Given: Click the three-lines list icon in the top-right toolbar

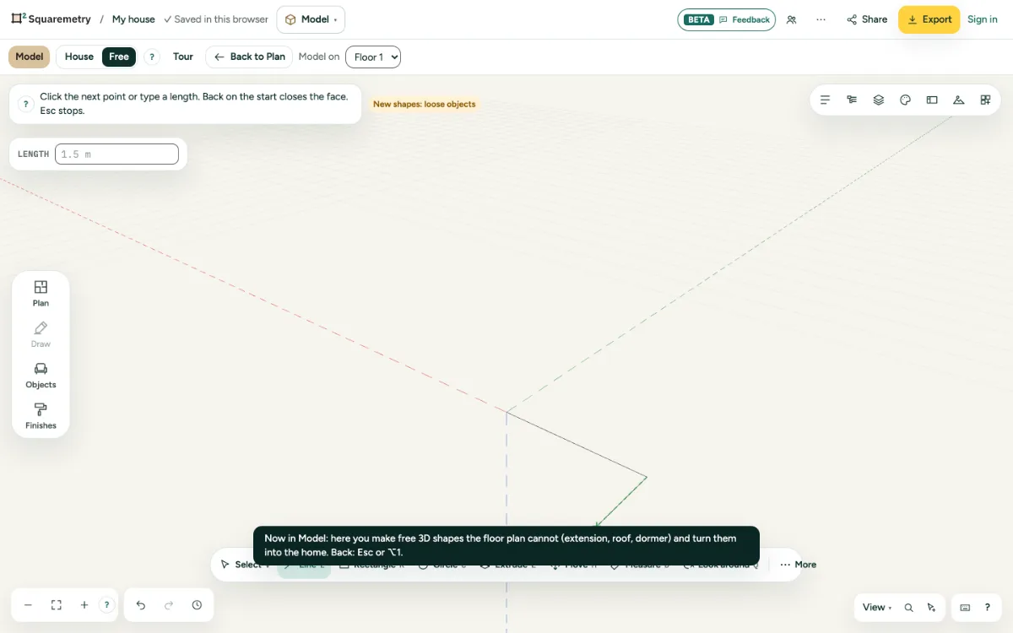Looking at the screenshot, I should (x=826, y=100).
